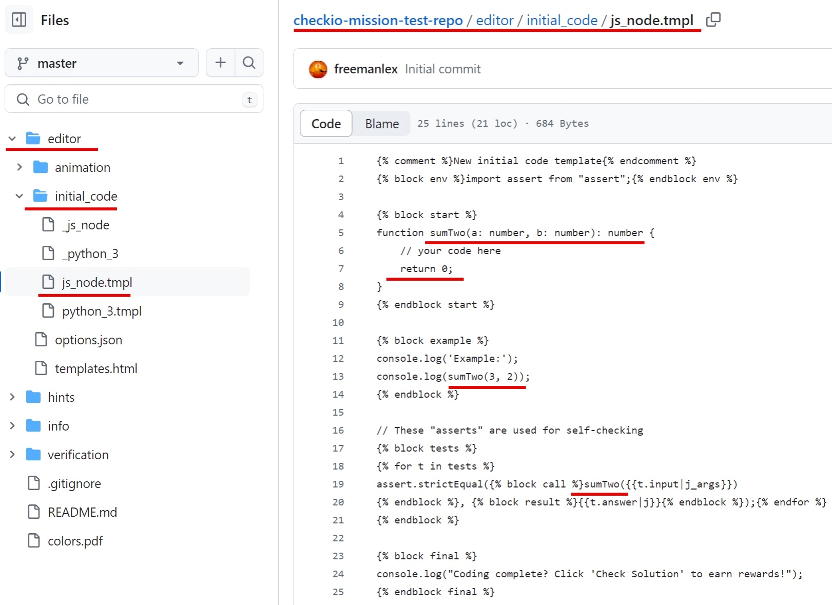Viewport: 832px width, 605px height.
Task: Click the open folder icon beside editor
Action: pos(33,138)
